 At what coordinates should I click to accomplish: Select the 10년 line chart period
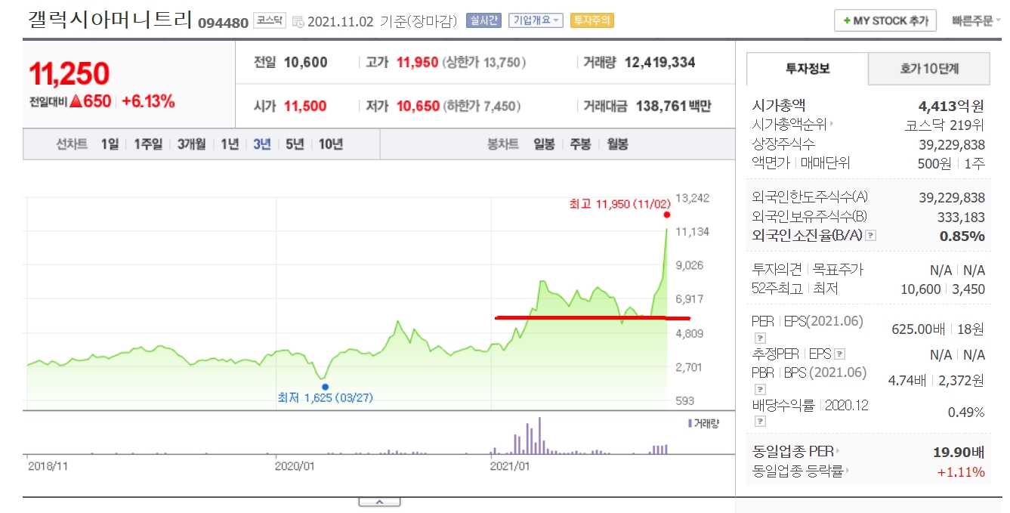tap(331, 144)
